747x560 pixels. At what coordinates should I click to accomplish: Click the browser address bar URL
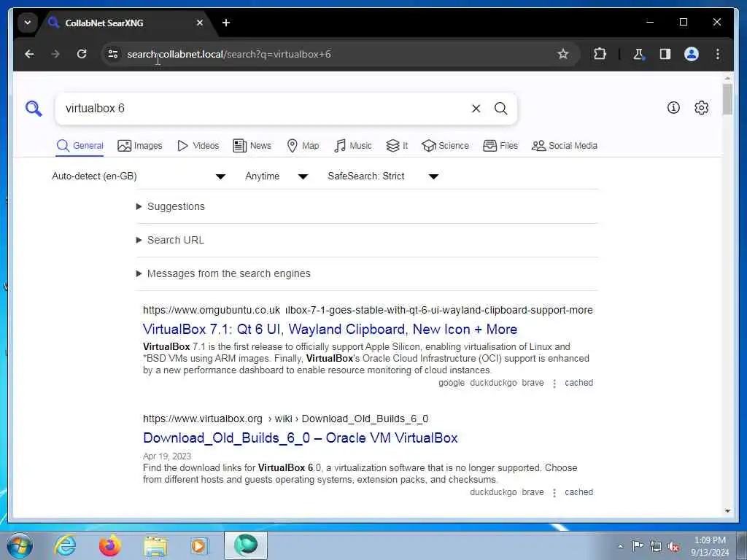228,54
